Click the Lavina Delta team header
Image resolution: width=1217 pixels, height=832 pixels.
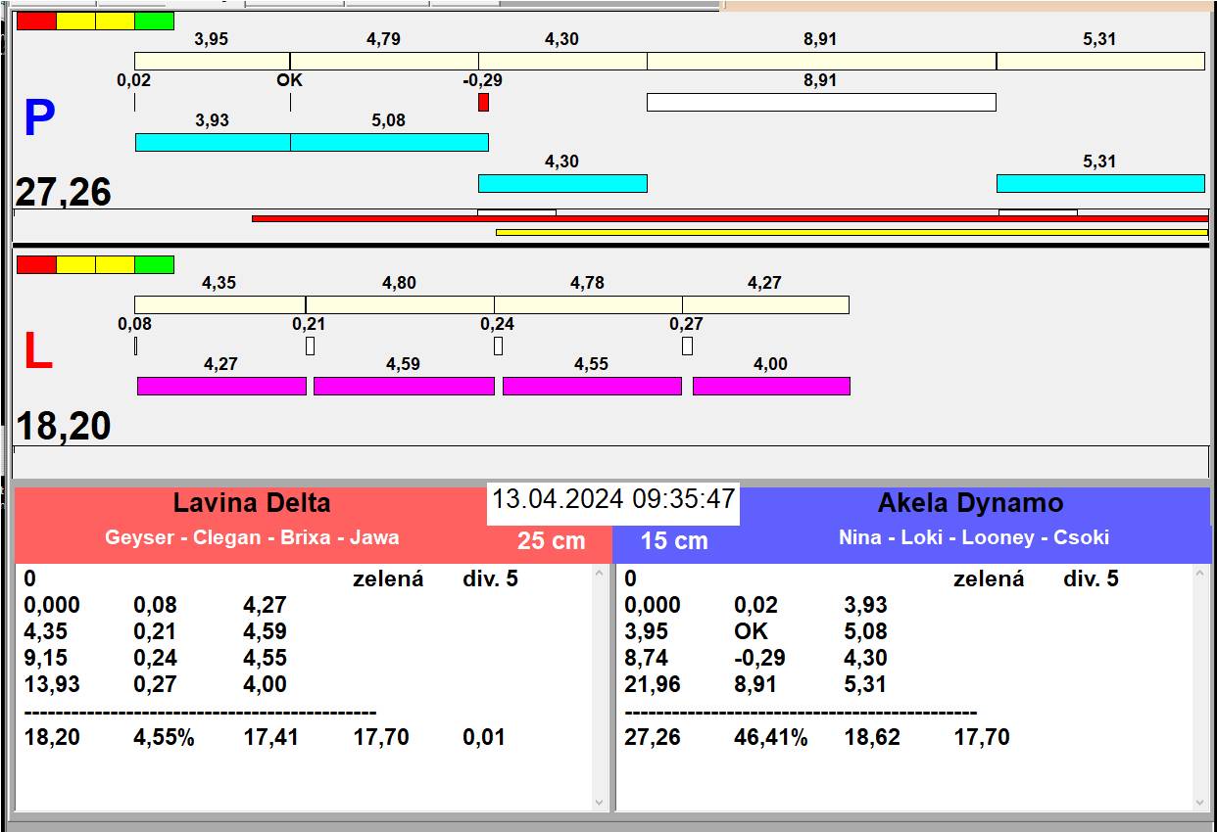pos(252,503)
